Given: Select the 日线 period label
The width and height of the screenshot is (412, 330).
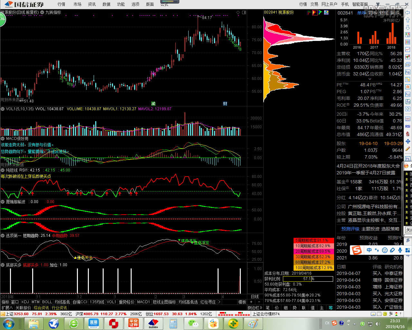Looking at the screenshot, I should pyautogui.click(x=255, y=296).
